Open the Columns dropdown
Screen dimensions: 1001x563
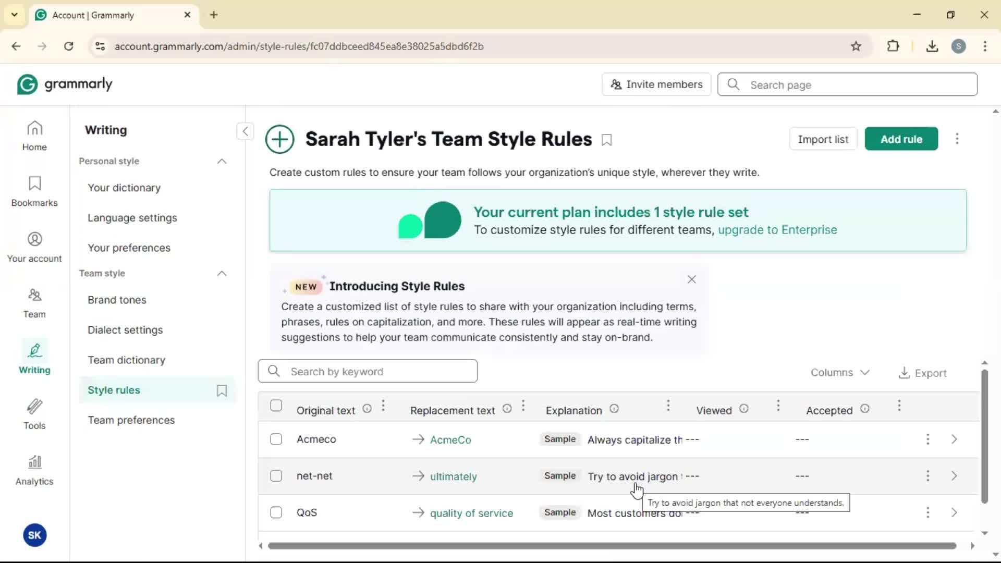839,373
